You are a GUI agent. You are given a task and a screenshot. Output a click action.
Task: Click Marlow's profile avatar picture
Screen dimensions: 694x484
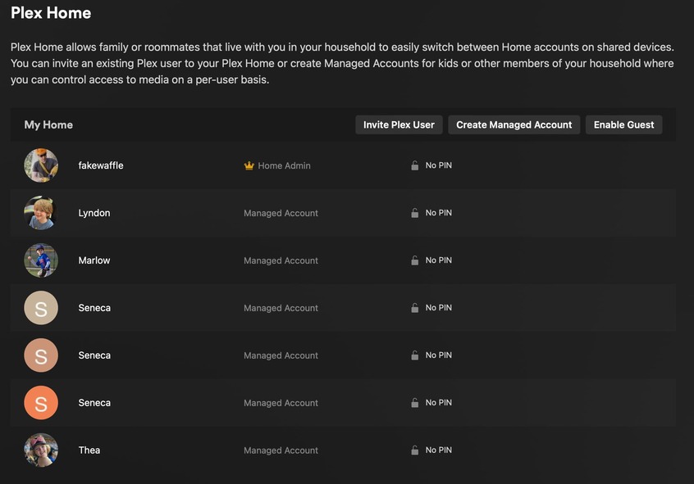[x=41, y=260]
